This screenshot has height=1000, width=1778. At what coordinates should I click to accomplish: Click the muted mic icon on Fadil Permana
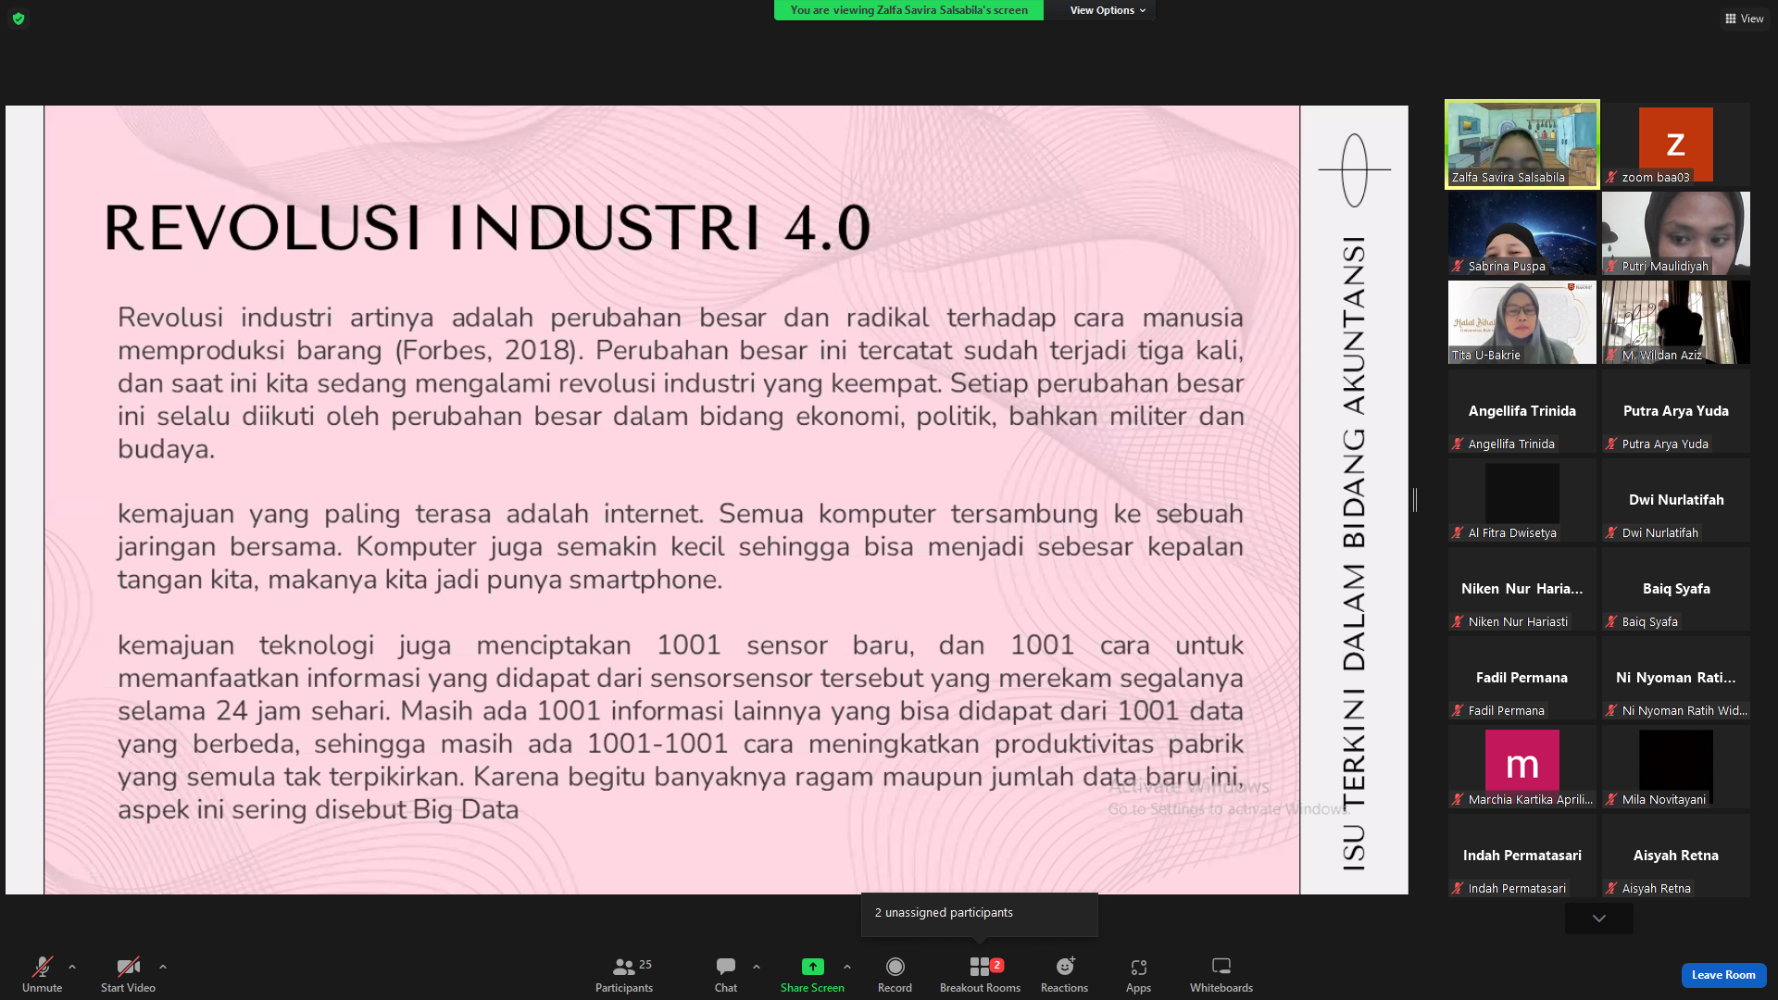pyautogui.click(x=1458, y=711)
